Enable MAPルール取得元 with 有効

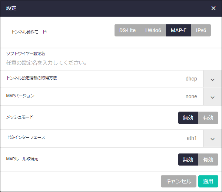208,160
